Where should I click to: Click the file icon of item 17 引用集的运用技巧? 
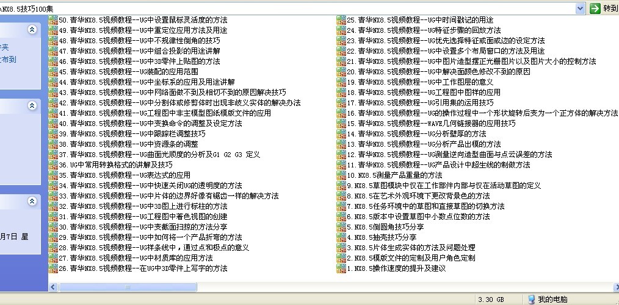(x=341, y=103)
